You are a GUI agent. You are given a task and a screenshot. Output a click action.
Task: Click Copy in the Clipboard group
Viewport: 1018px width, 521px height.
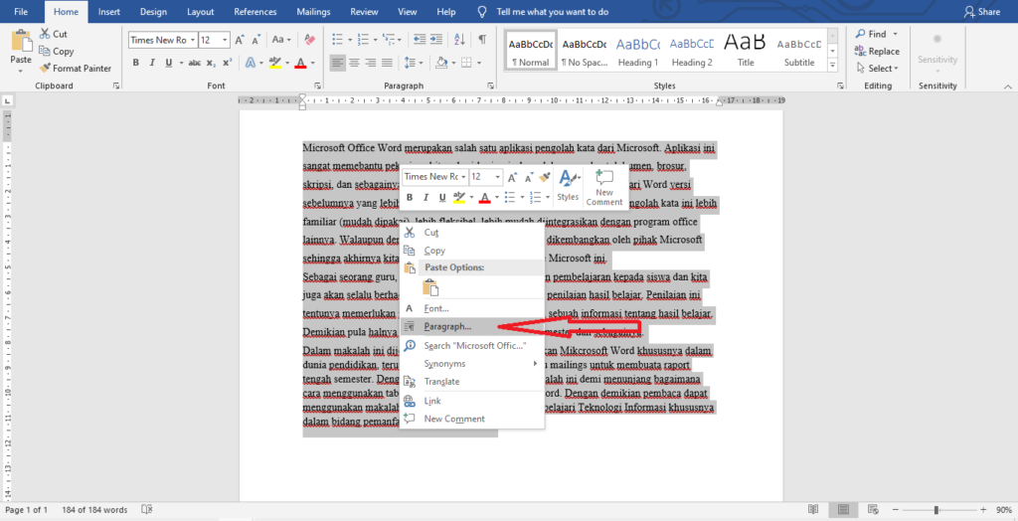click(x=57, y=52)
